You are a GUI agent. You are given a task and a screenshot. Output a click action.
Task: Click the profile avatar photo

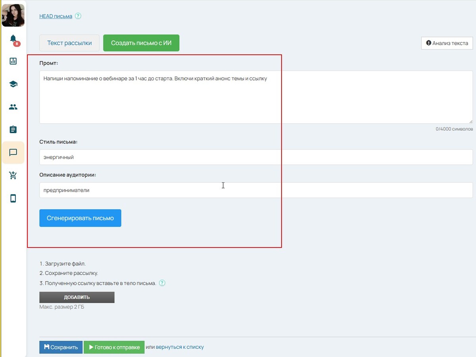(13, 15)
